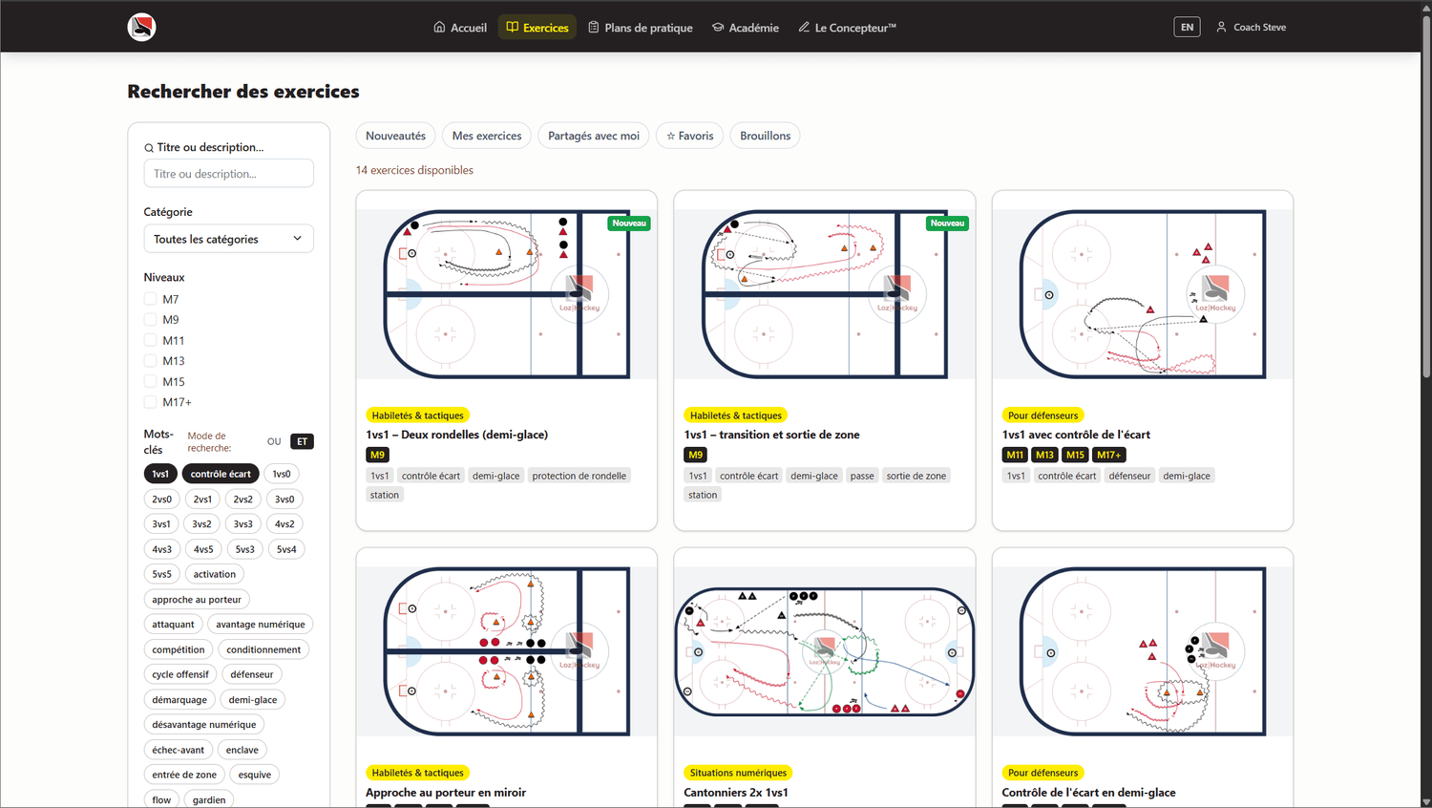
Task: Toggle the désavantage numérique keyword
Action: (204, 724)
